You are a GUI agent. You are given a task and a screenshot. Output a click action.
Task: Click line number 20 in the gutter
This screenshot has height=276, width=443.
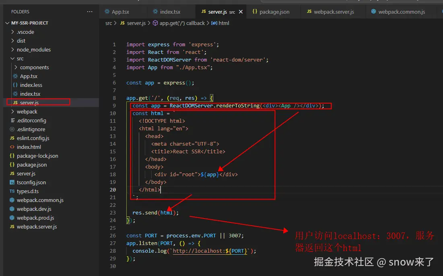point(113,190)
